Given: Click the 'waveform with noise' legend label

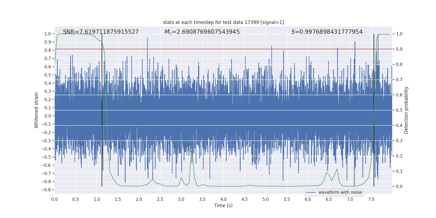Looking at the screenshot, I should [x=340, y=192].
